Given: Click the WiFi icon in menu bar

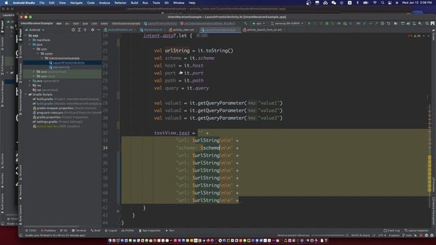Looking at the screenshot, I should coord(375,3).
